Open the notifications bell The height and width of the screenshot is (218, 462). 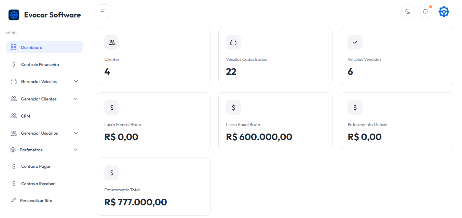[425, 11]
